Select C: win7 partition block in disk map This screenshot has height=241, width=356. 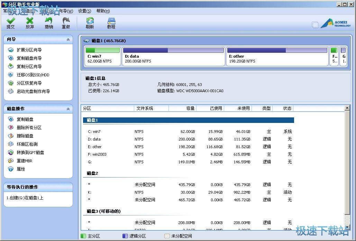(x=103, y=56)
